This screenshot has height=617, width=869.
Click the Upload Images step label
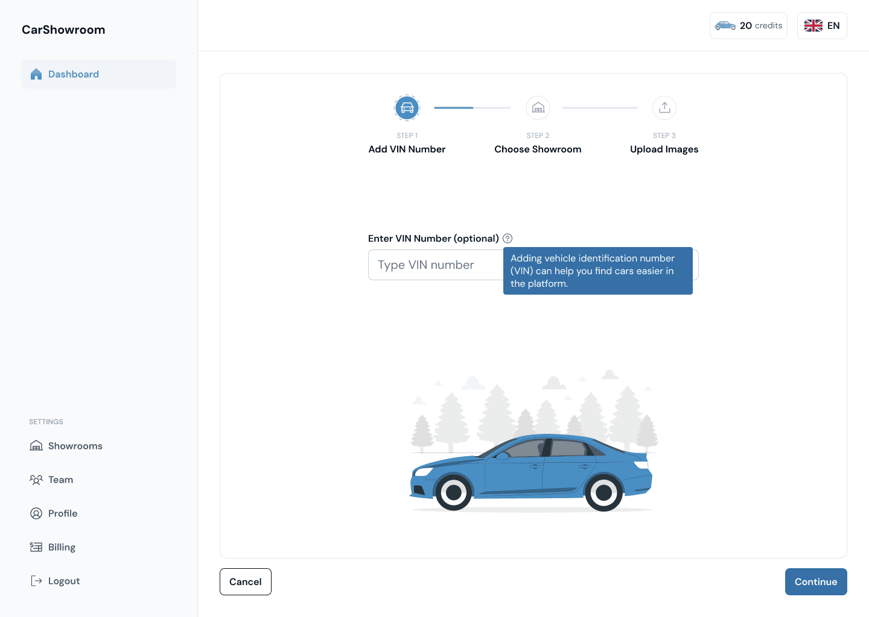[x=664, y=149]
